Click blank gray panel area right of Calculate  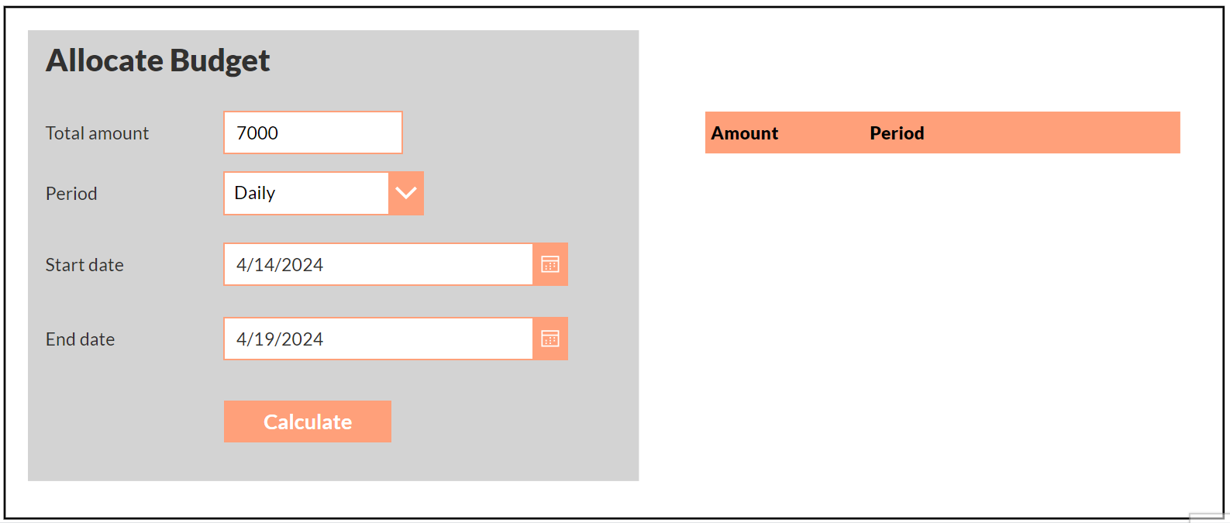click(x=512, y=421)
